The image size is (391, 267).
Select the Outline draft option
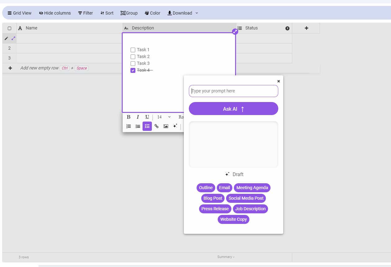206,188
